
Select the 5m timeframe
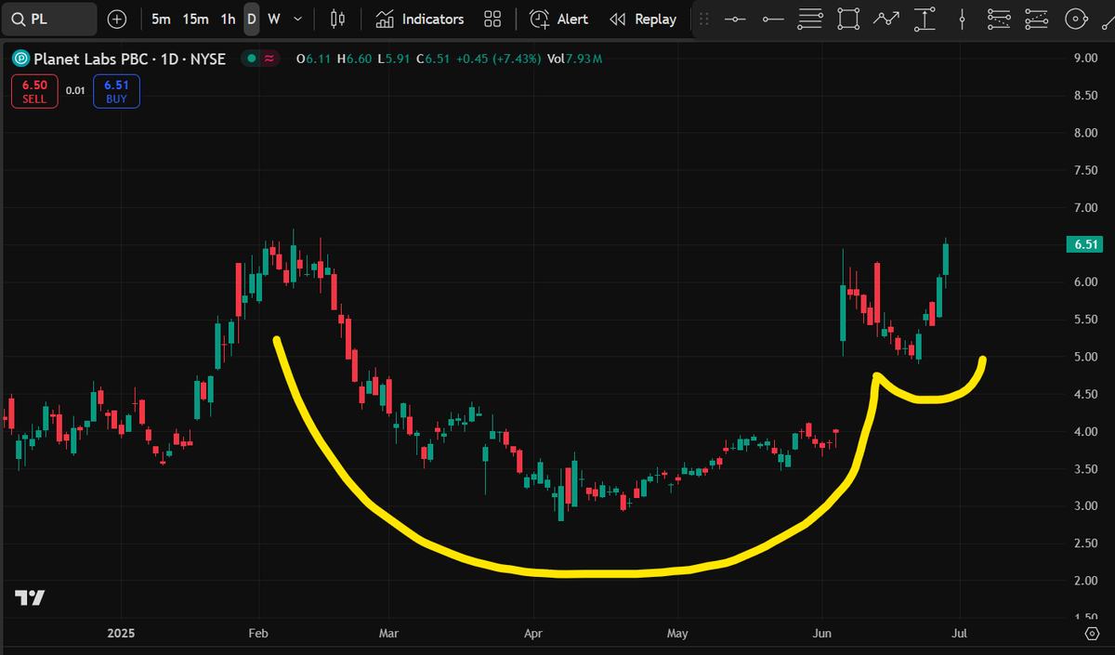[x=161, y=19]
